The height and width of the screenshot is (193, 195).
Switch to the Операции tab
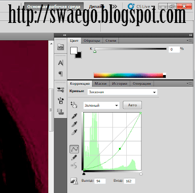click(142, 84)
